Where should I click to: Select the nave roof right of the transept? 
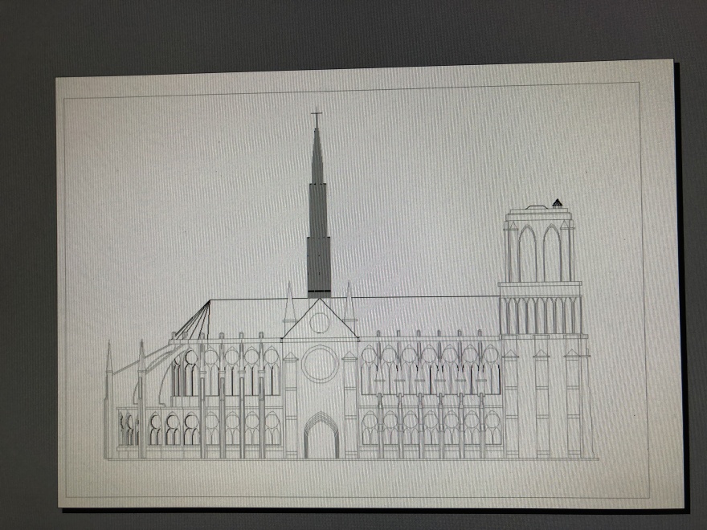[x=426, y=315]
